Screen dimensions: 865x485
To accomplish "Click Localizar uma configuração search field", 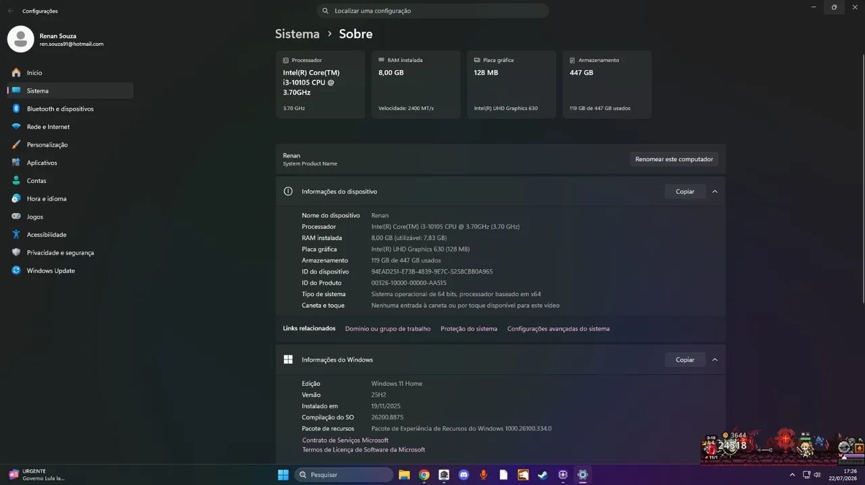I will click(432, 11).
